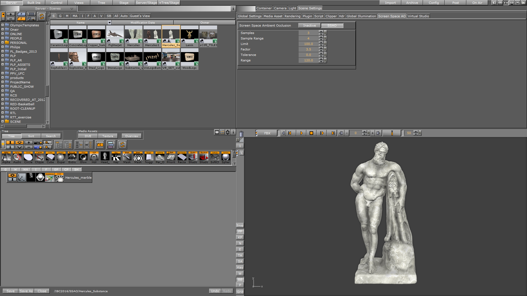
Task: Click the scene tree refresh icon
Action: tap(122, 144)
